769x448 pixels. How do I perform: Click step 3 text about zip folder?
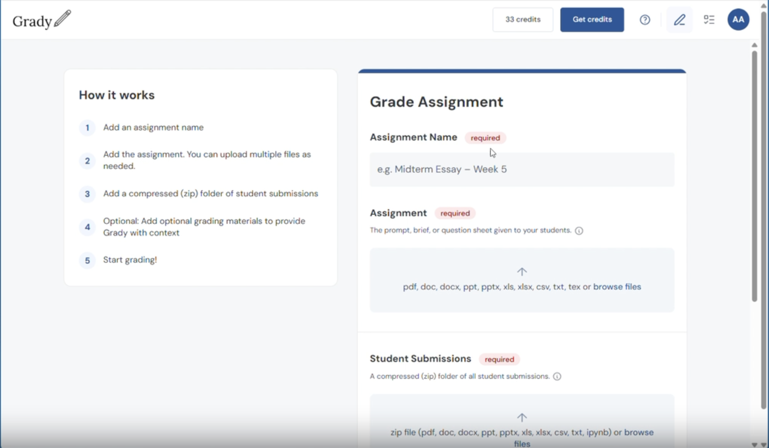211,194
